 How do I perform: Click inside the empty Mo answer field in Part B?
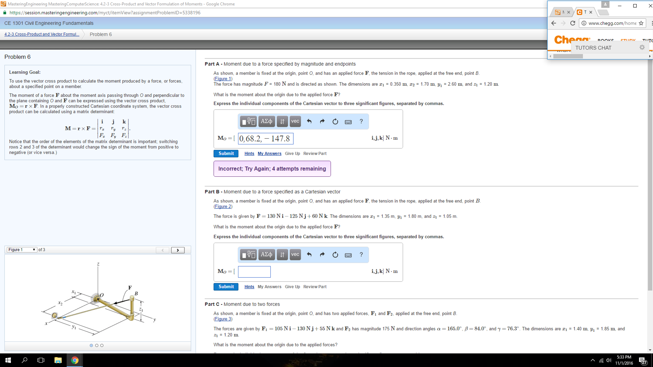coord(254,272)
